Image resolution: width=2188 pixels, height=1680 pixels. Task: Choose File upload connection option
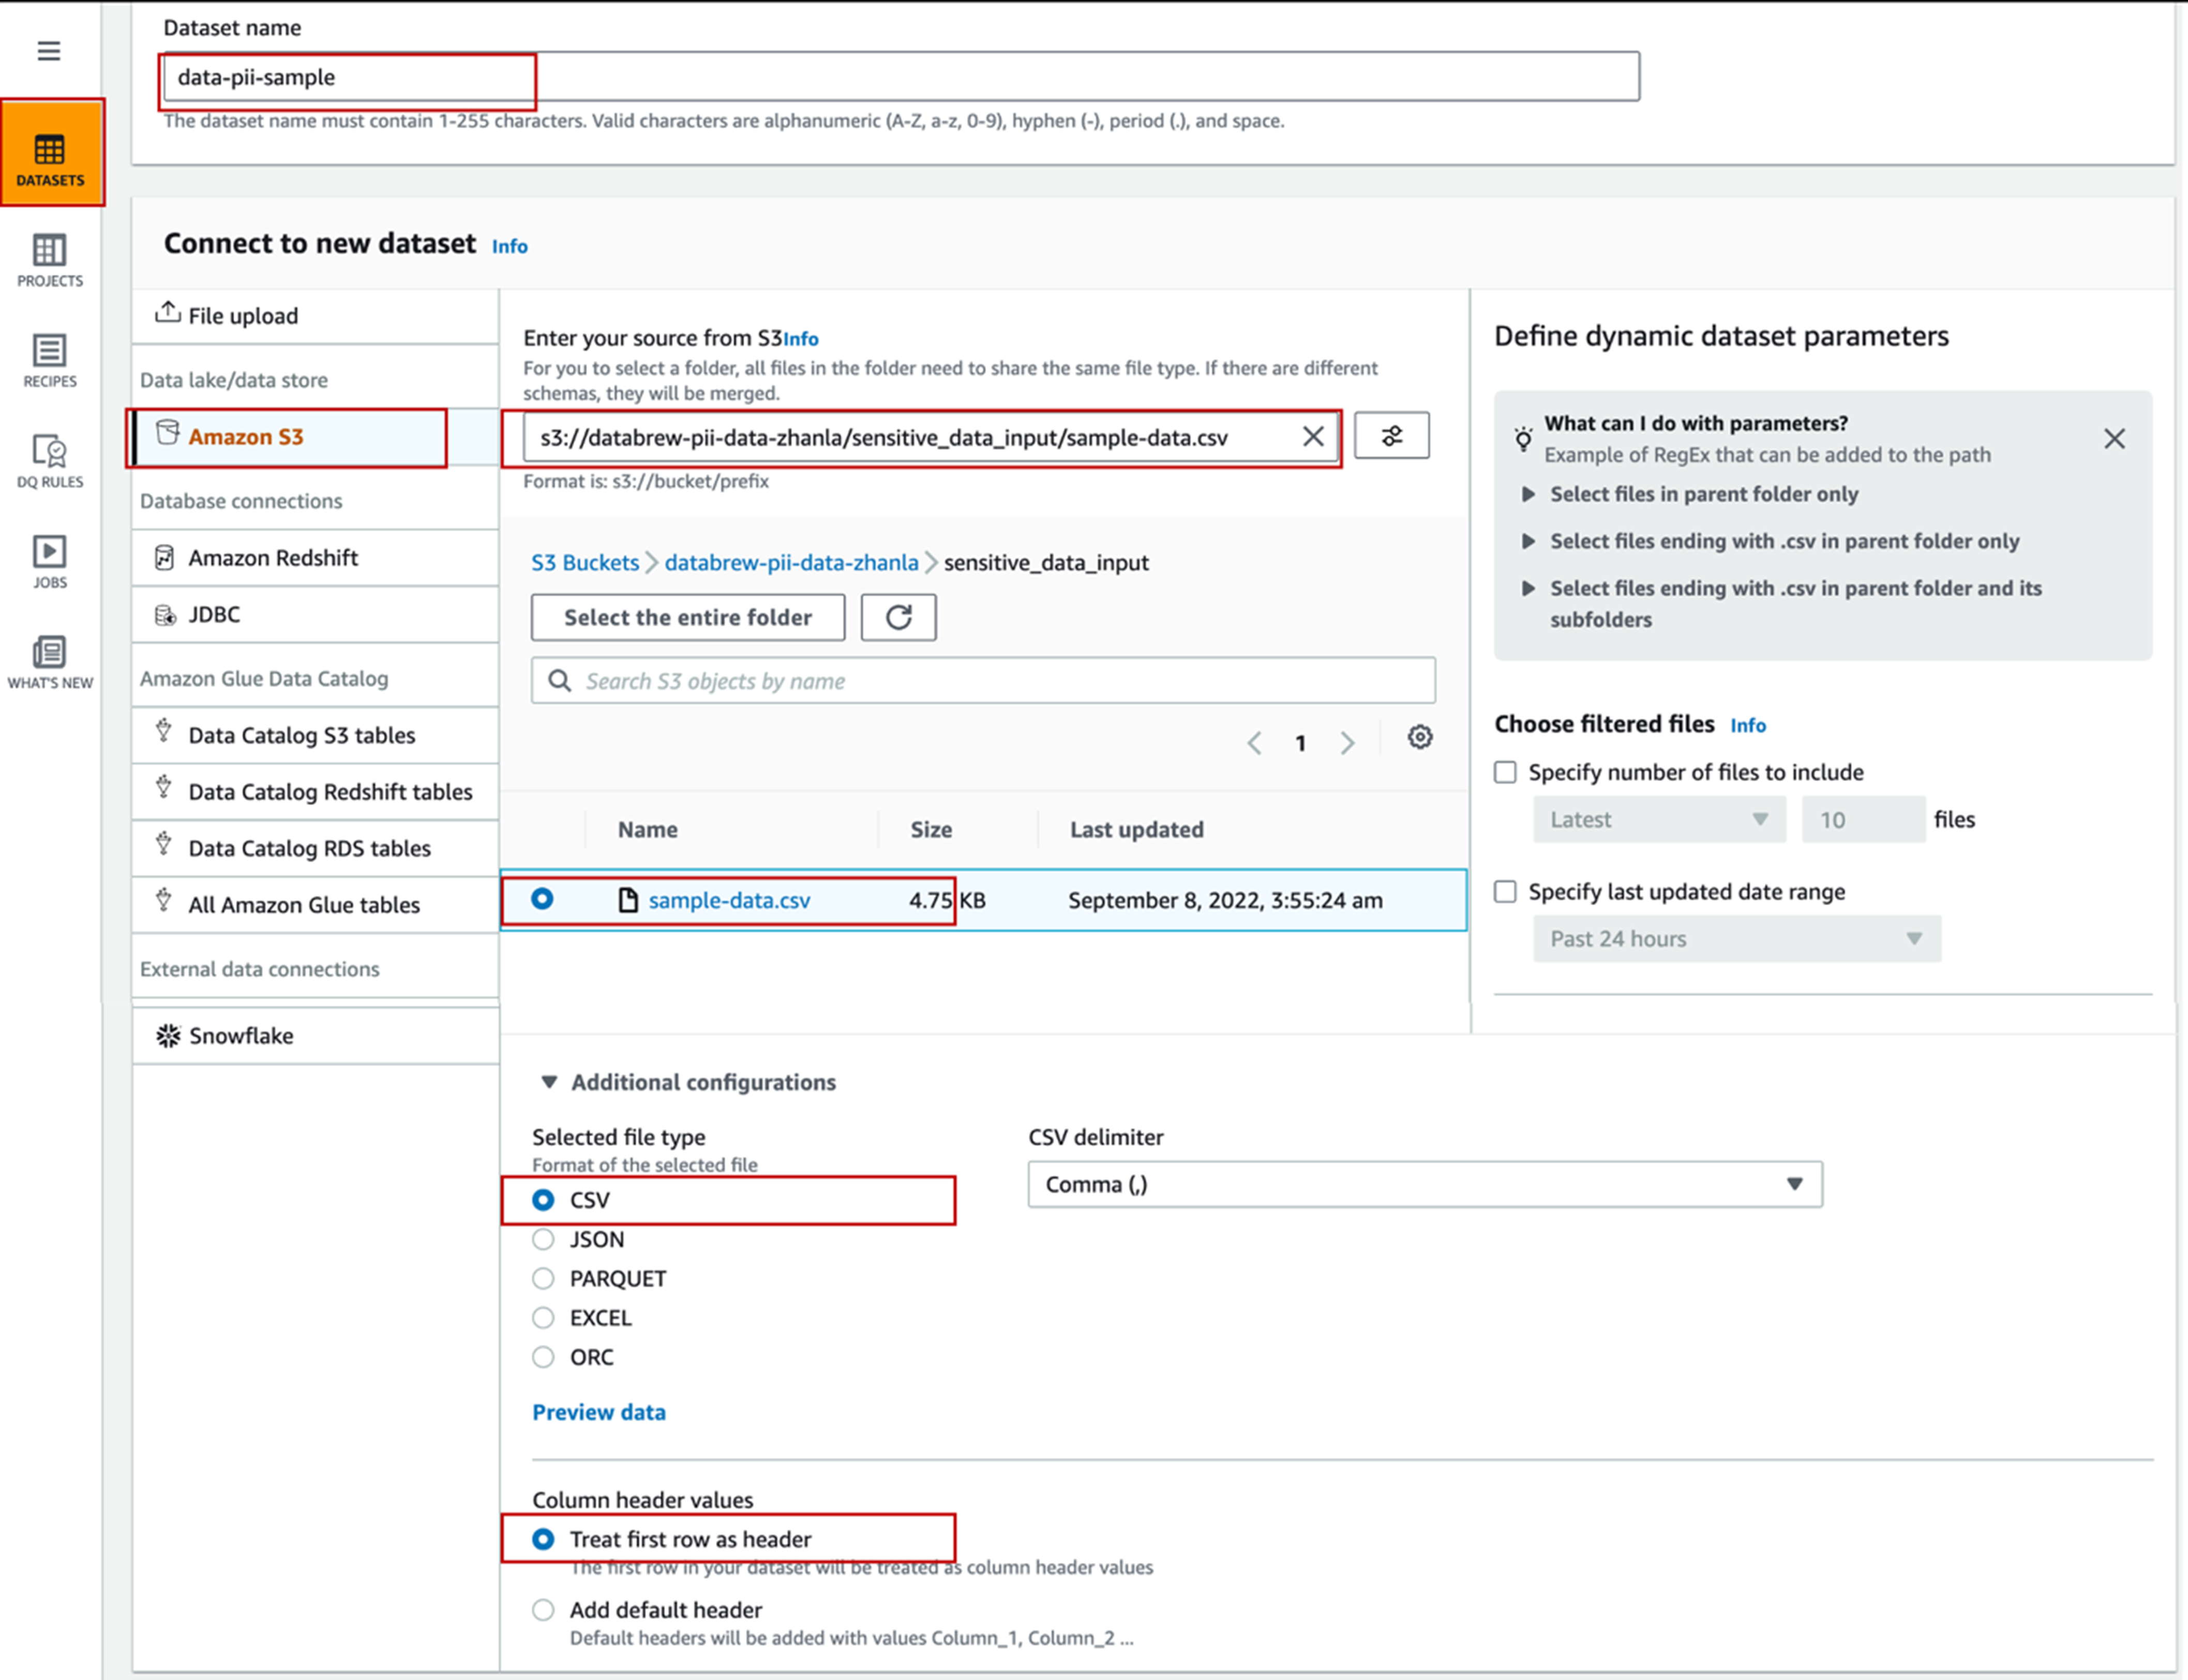point(243,316)
